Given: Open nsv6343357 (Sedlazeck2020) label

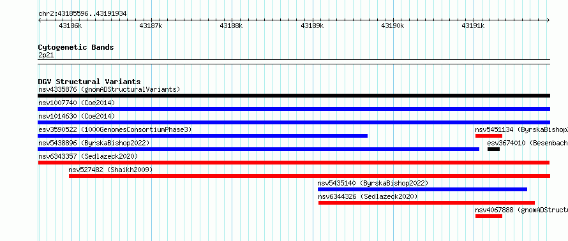Looking at the screenshot, I should pos(88,156).
